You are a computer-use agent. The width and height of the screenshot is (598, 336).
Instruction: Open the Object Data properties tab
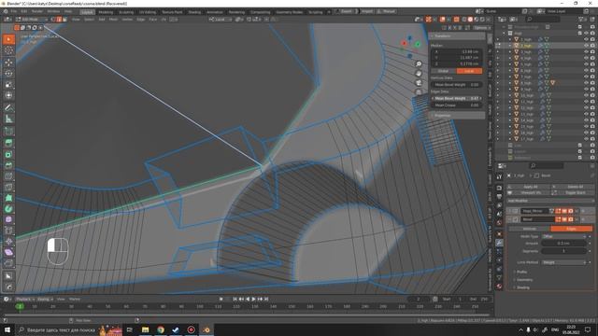pyautogui.click(x=499, y=278)
